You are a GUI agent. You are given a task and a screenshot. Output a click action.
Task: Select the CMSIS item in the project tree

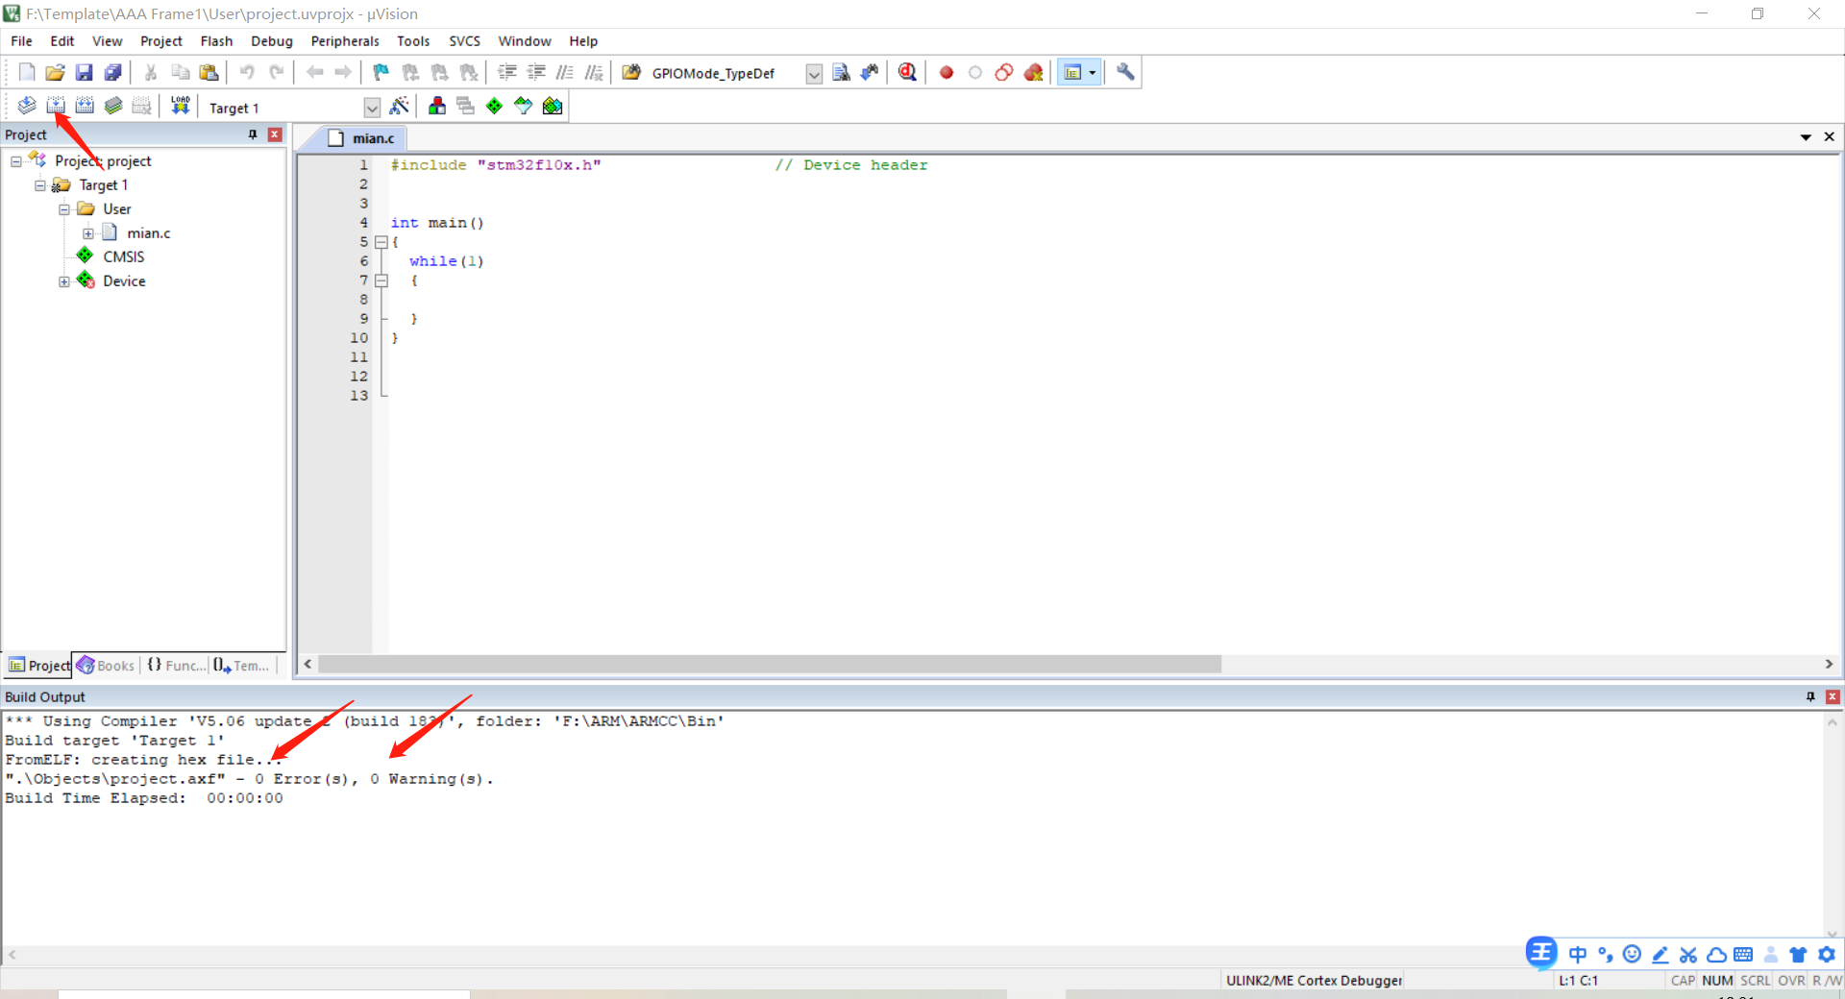(124, 256)
